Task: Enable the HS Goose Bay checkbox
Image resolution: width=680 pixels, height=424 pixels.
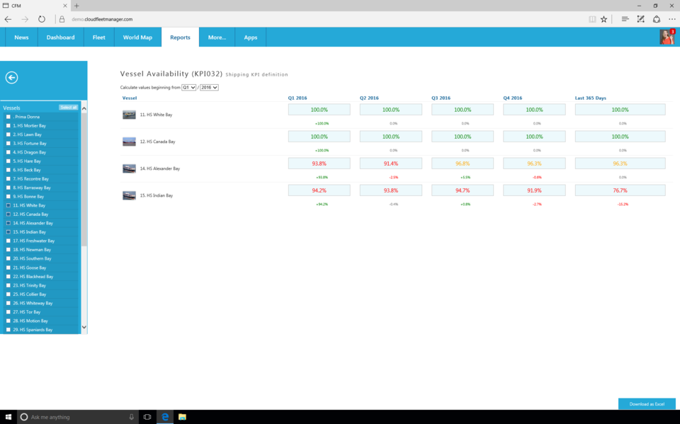Action: (x=8, y=268)
